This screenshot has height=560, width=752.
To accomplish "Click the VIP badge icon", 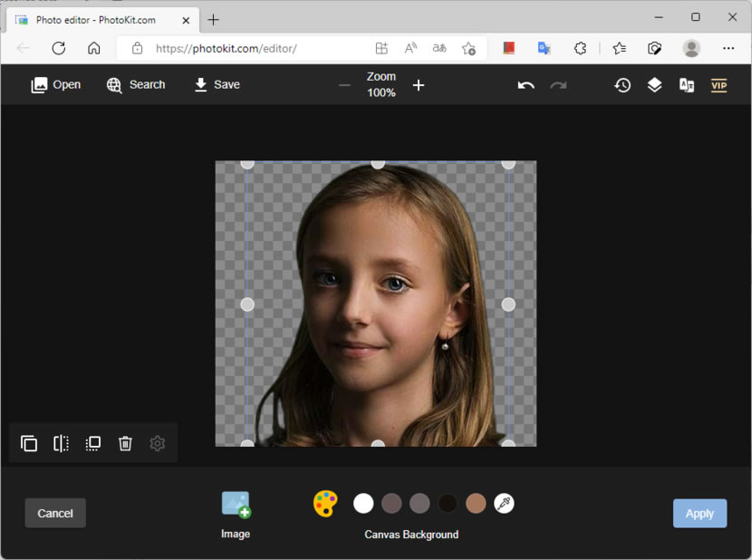I will click(x=718, y=85).
